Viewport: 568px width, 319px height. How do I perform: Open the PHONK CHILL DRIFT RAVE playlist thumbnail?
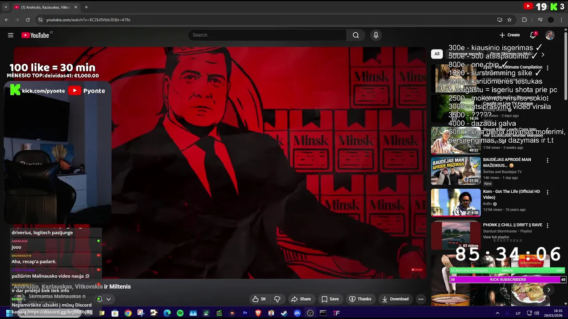click(x=456, y=235)
